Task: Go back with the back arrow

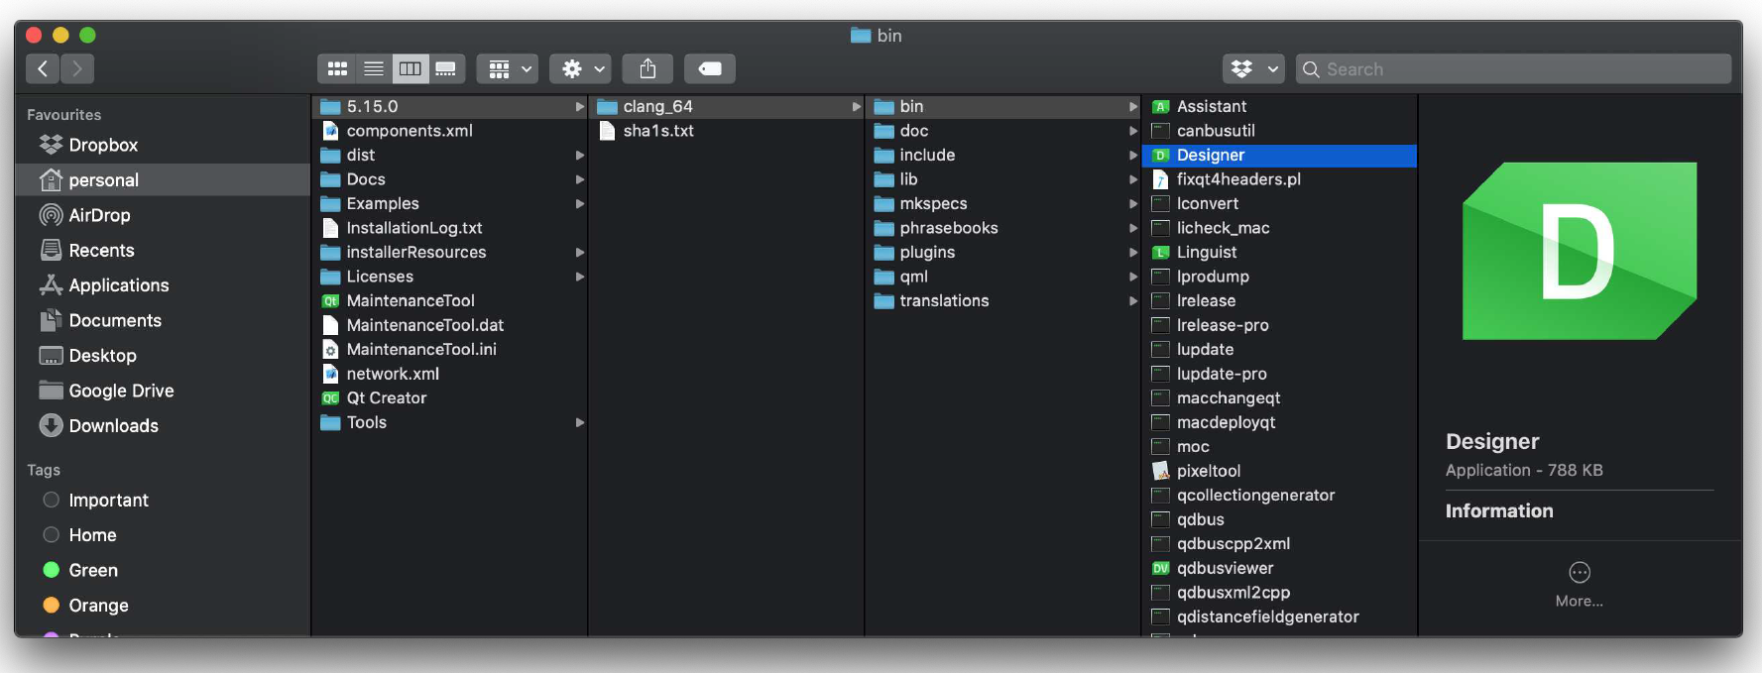Action: 43,68
